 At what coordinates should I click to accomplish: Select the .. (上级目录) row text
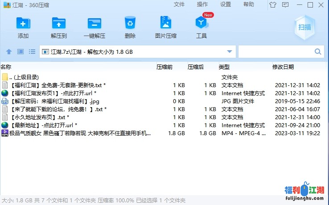point(24,77)
